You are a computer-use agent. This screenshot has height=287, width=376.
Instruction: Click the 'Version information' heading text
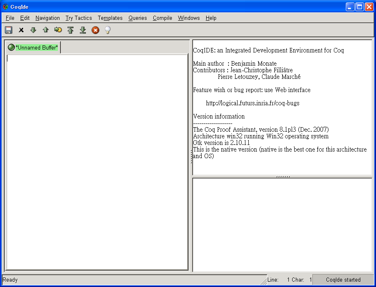(219, 116)
